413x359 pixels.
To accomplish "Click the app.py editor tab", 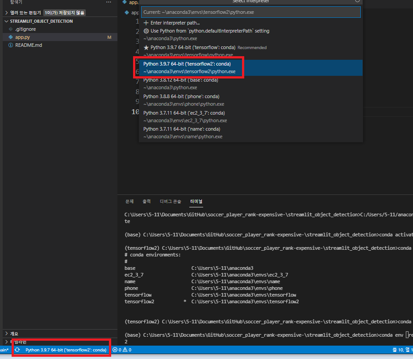I will [x=131, y=2].
